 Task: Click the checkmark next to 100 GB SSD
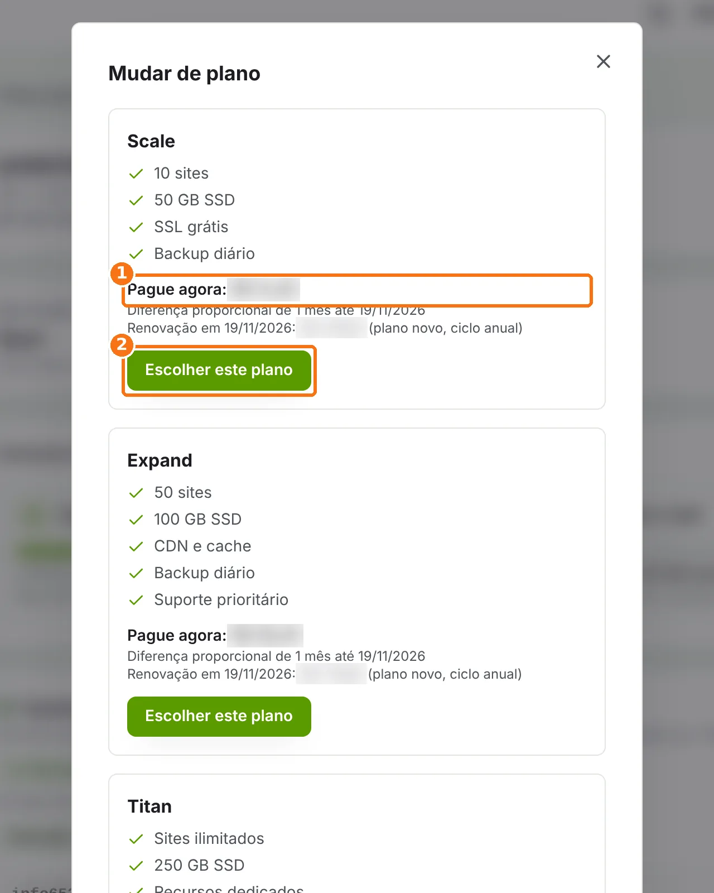pos(136,520)
